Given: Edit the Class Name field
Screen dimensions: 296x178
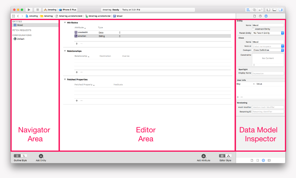Looking at the screenshot, I should tap(268, 42).
